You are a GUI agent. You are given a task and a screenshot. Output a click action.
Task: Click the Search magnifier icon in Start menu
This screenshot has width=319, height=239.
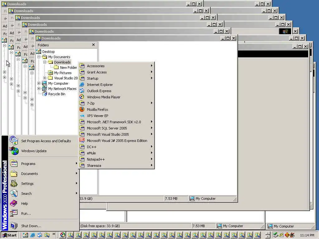(14, 193)
